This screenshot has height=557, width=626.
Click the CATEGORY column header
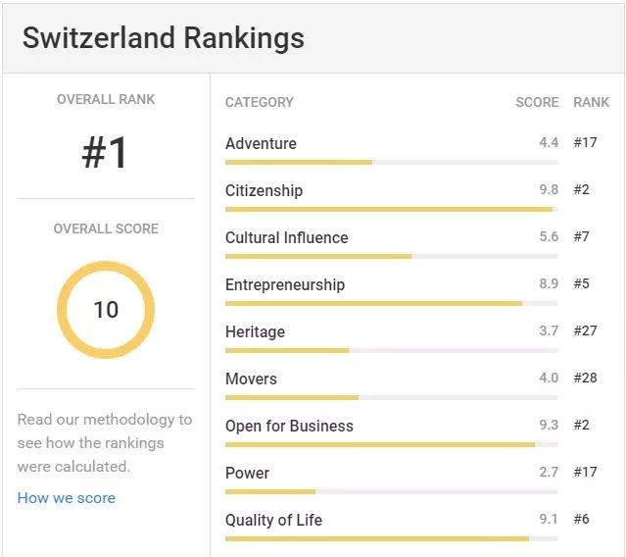tap(259, 102)
